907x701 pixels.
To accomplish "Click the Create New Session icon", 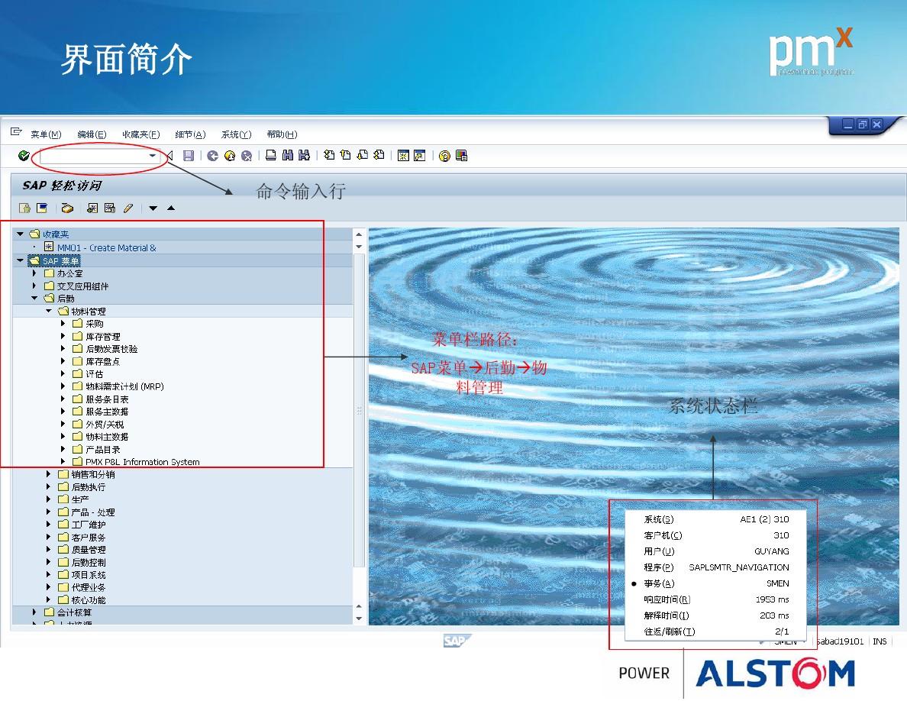I will click(x=403, y=156).
